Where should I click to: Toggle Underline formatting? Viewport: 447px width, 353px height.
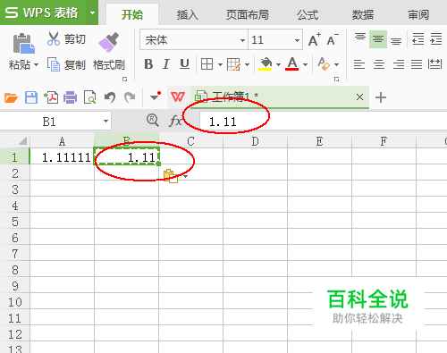click(184, 64)
